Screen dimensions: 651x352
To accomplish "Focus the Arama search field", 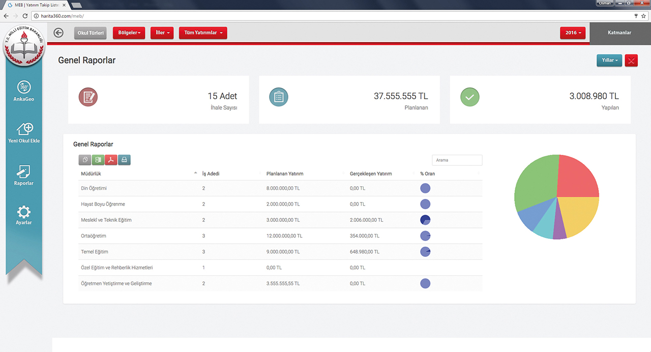I will [x=457, y=160].
